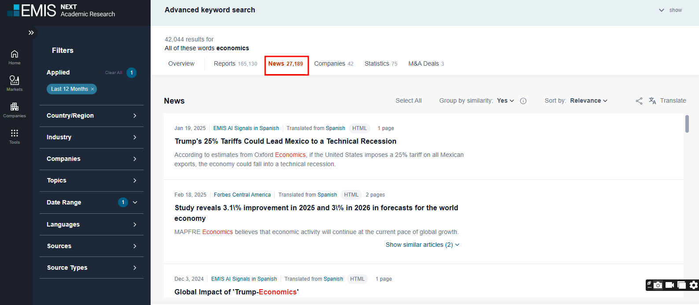Open the Tools grid icon
The image size is (699, 305).
pos(15,136)
